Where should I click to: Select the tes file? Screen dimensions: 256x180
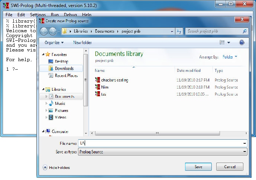(104, 94)
